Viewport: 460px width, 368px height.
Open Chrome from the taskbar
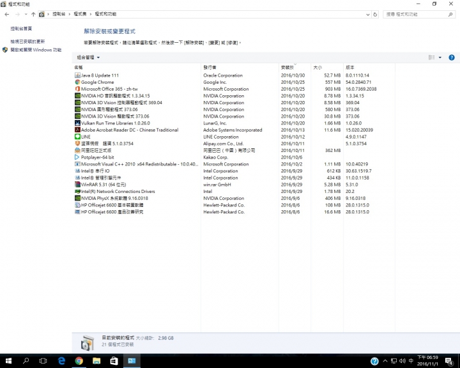pos(79,361)
